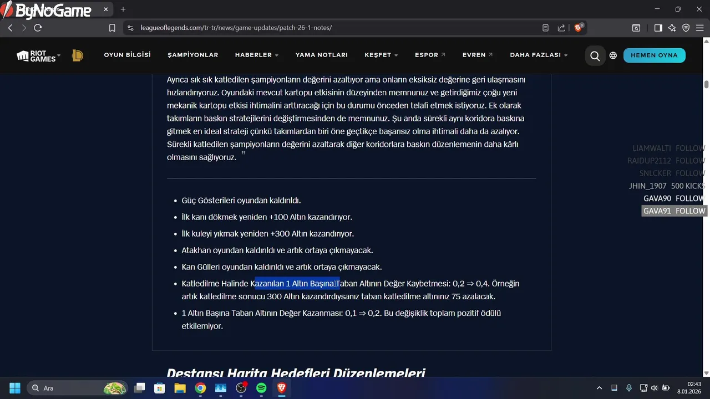
Task: Open EVREN external link
Action: click(478, 55)
